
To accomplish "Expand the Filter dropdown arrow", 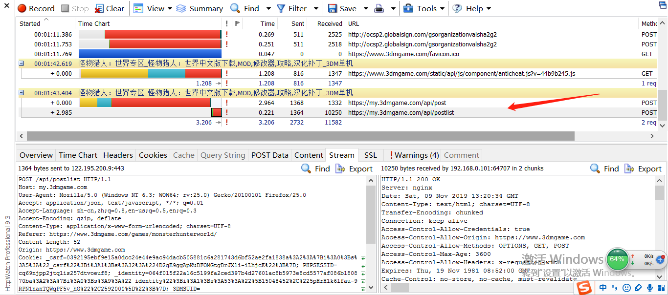I will click(316, 8).
